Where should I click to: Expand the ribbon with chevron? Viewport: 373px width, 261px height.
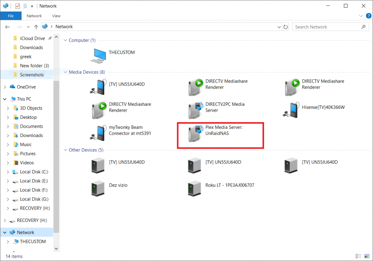(x=361, y=16)
